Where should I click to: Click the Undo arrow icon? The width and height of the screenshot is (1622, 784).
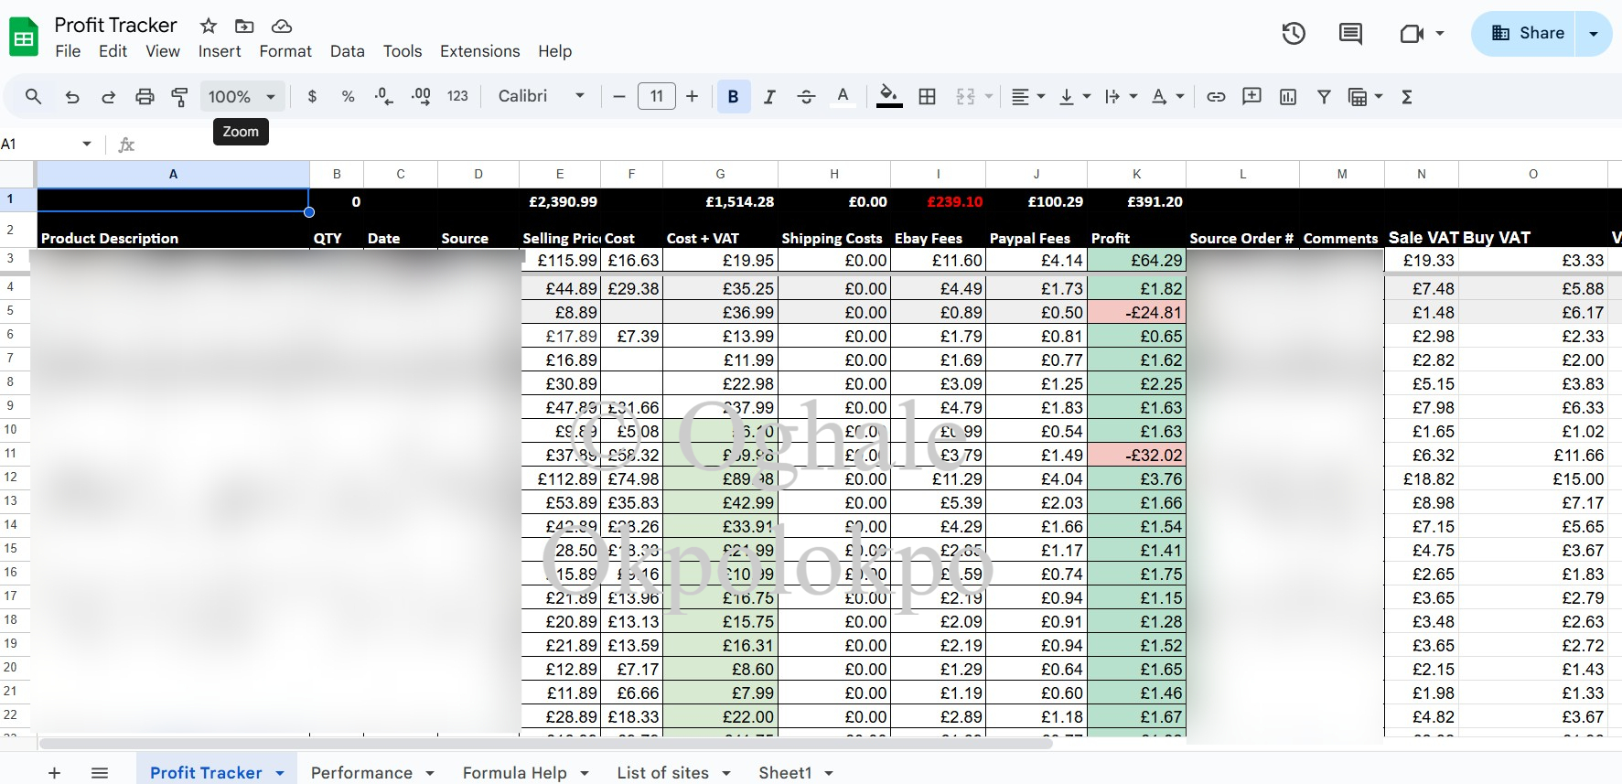[72, 97]
